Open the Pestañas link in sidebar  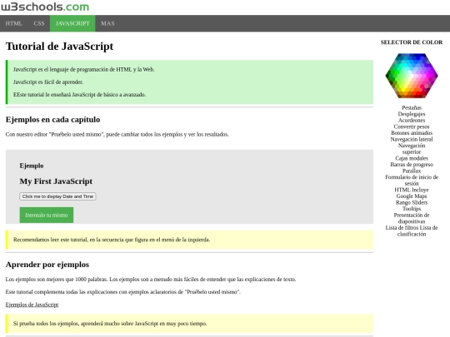(x=412, y=107)
